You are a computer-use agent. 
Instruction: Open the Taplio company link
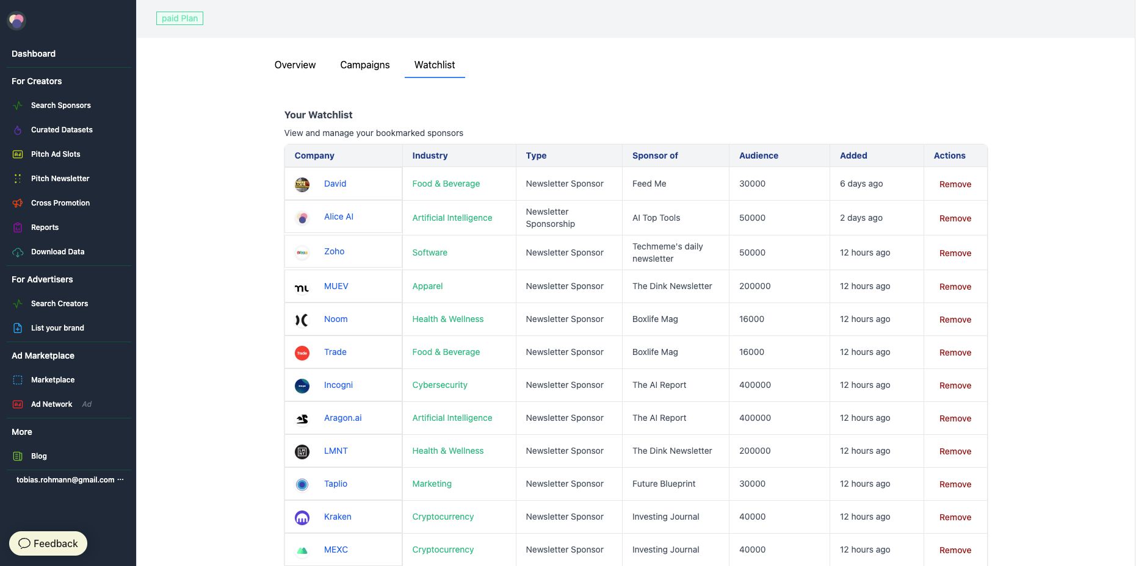click(x=335, y=484)
